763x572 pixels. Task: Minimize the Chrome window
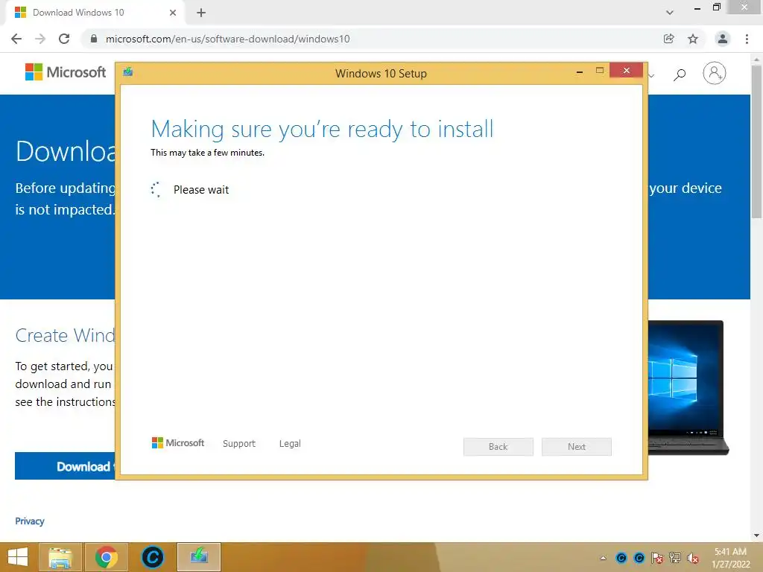tap(697, 8)
